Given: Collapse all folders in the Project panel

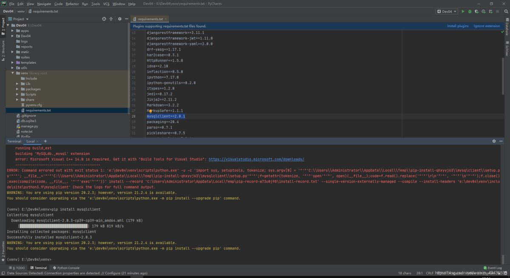Looking at the screenshot, I should click(111, 19).
